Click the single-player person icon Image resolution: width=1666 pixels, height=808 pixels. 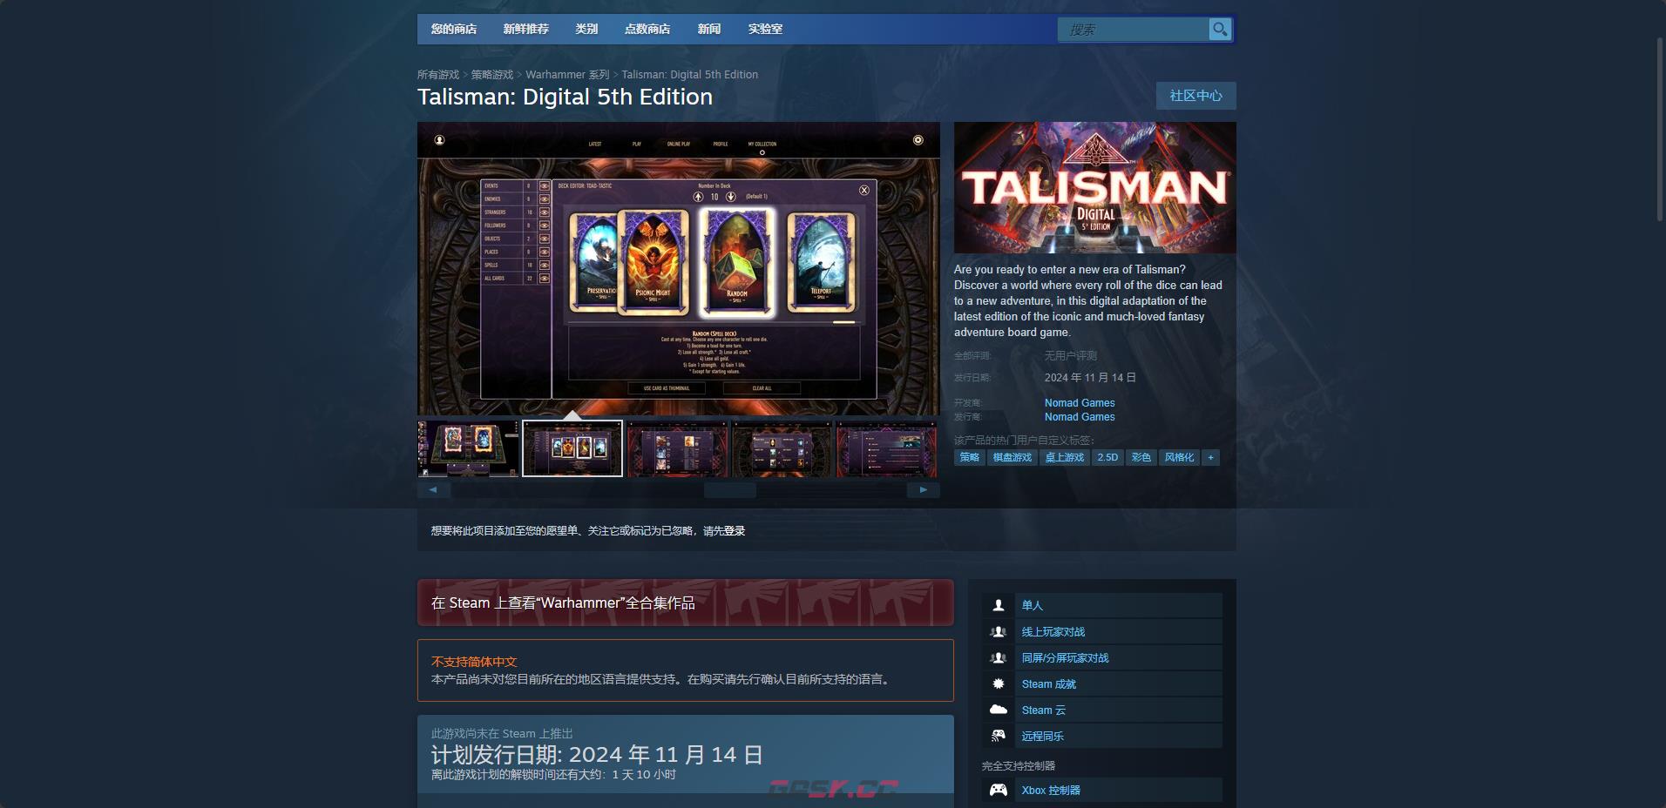point(999,605)
